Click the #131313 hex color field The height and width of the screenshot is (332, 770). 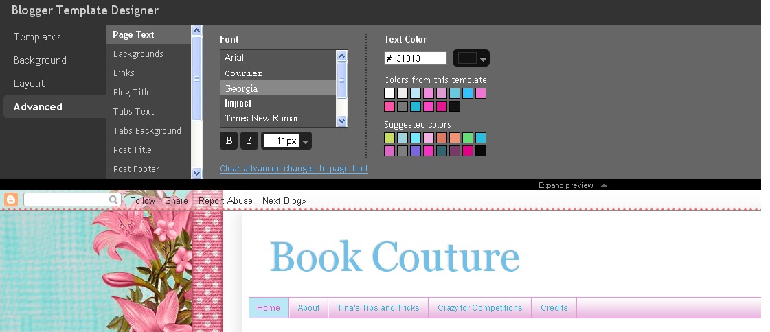(x=416, y=58)
